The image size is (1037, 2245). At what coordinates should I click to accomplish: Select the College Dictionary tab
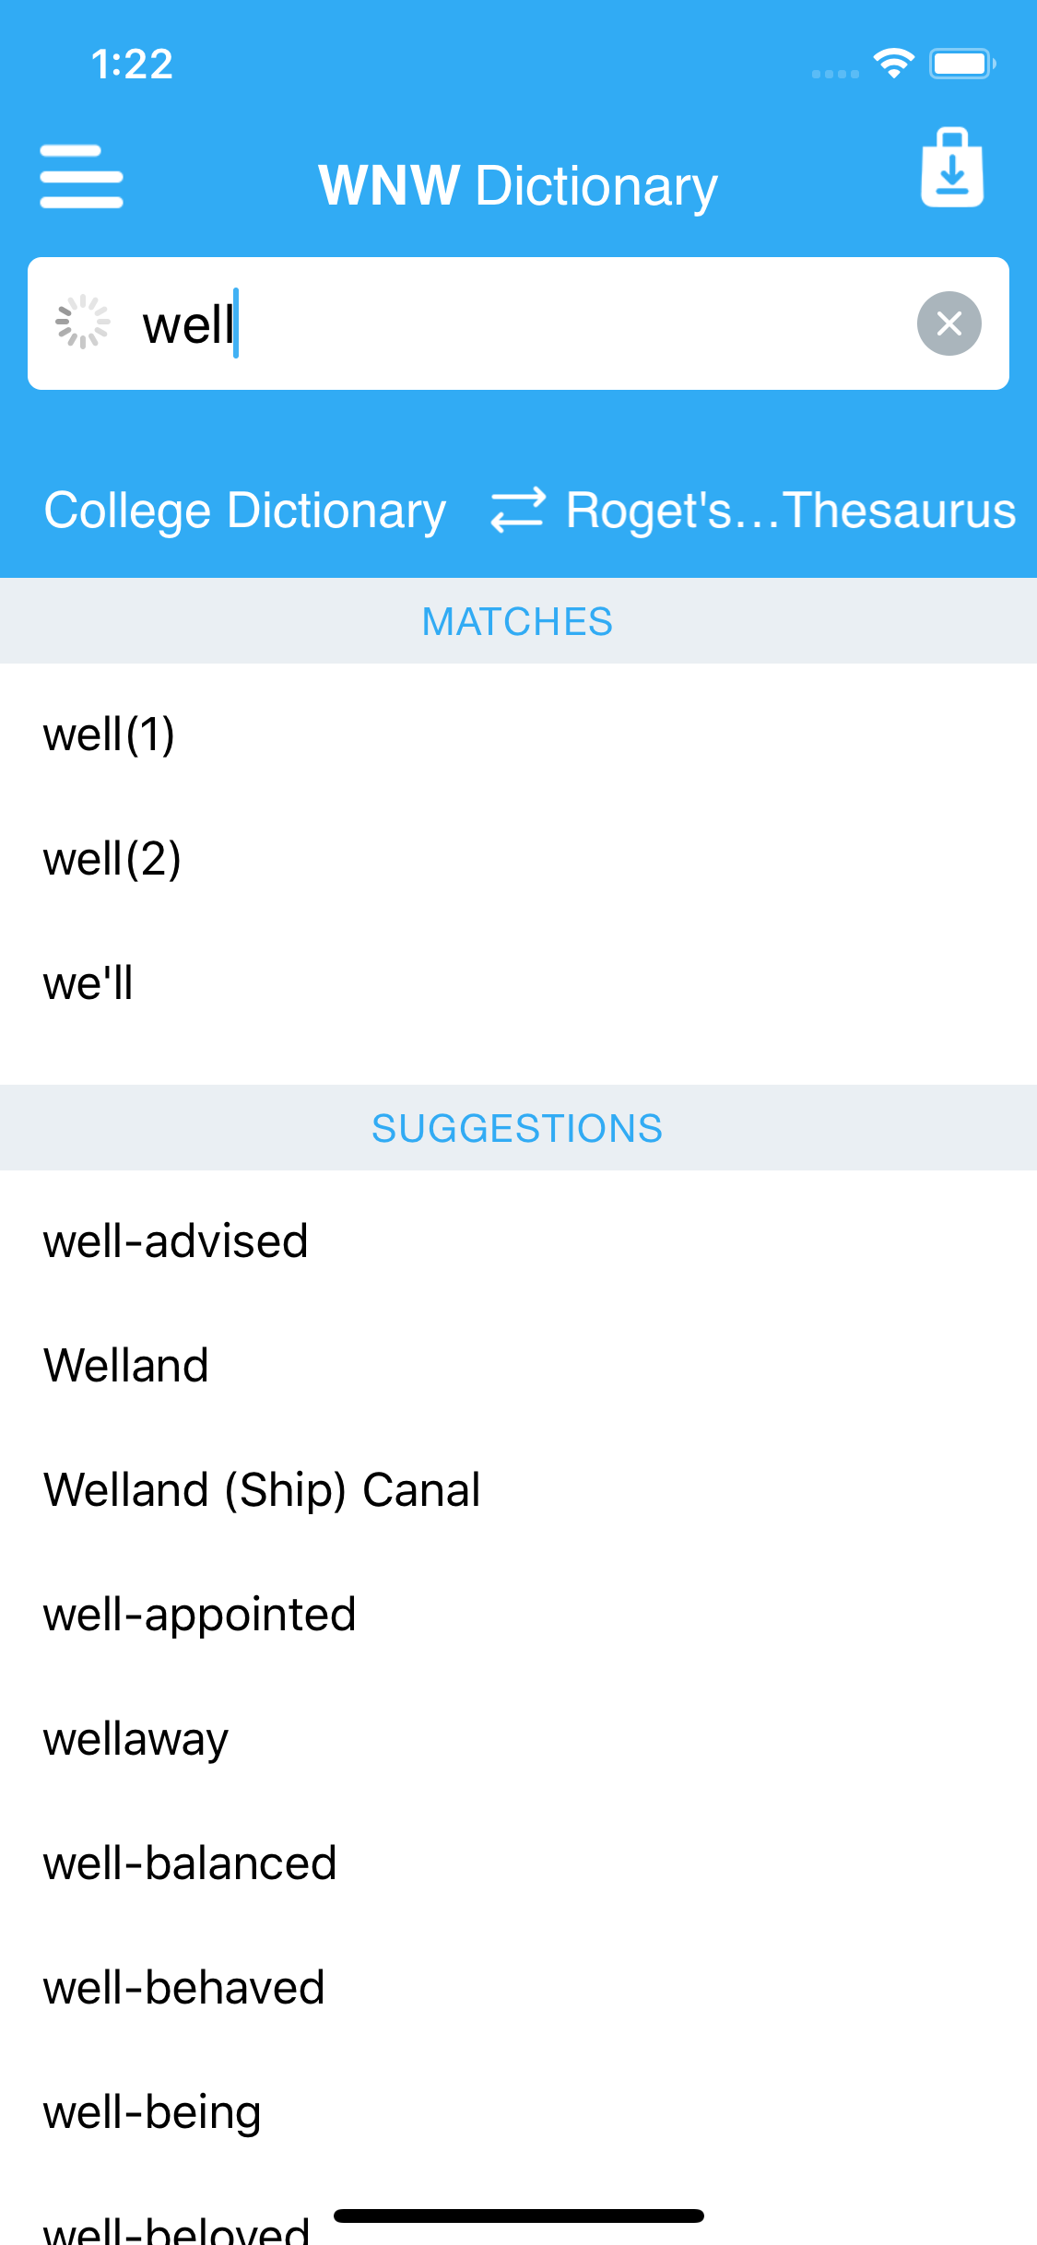pyautogui.click(x=245, y=510)
